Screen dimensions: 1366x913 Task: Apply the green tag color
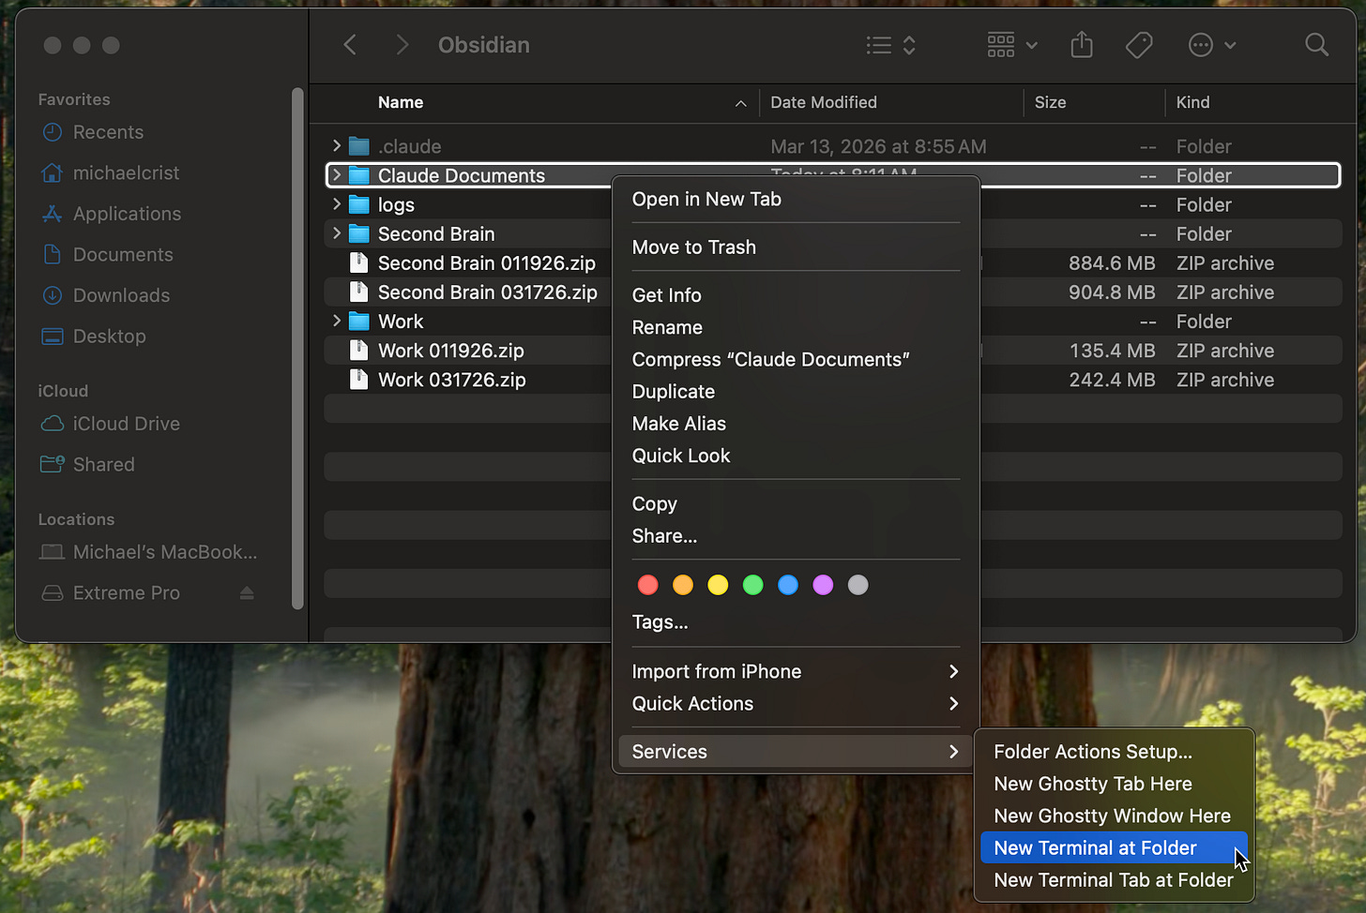click(752, 585)
